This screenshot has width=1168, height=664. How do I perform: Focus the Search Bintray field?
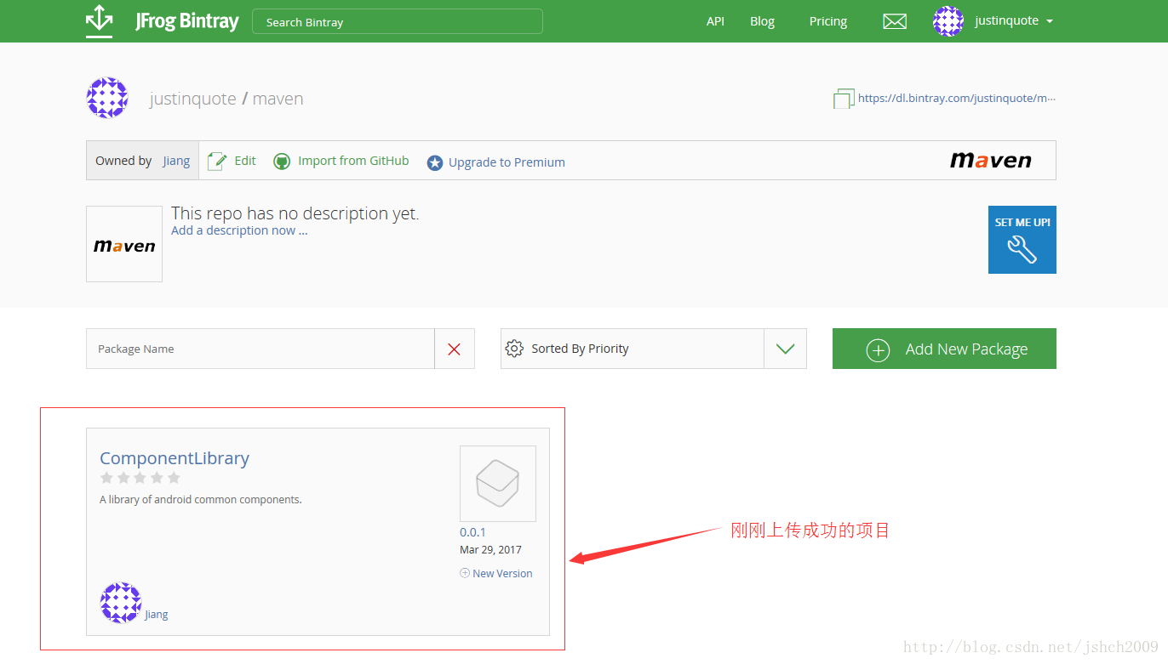[398, 21]
